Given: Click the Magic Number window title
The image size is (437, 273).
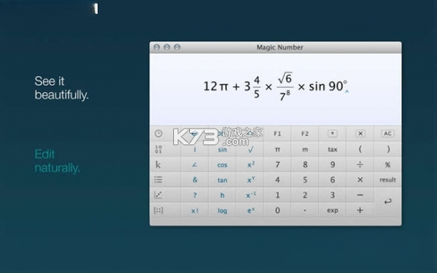Looking at the screenshot, I should 280,47.
